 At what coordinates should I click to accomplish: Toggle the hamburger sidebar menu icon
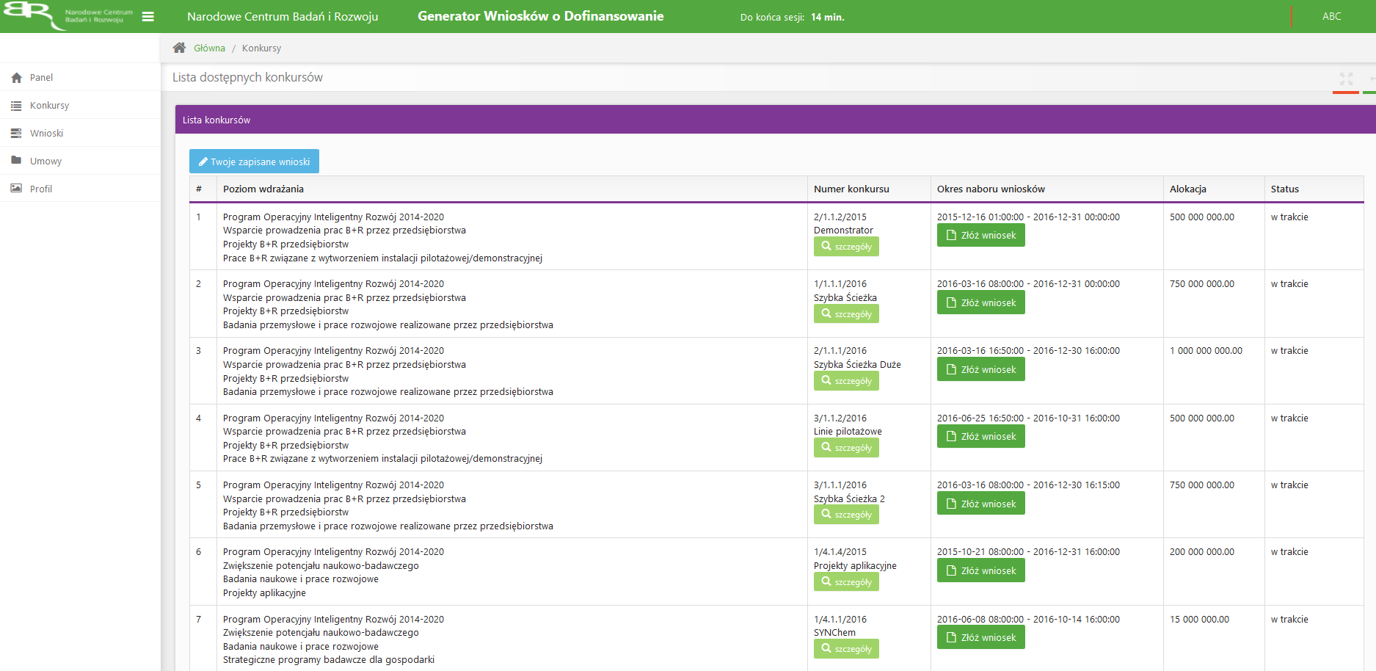148,16
